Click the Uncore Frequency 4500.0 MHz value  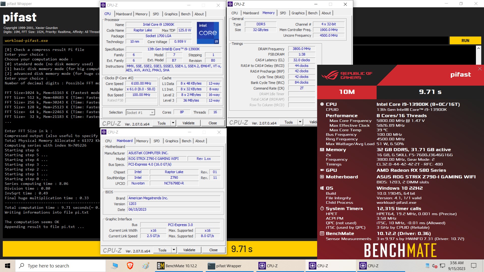(329, 36)
